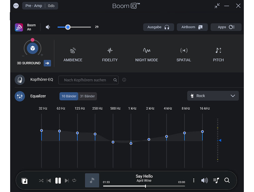The width and height of the screenshot is (254, 192).
Task: Click the 125 Hz band slider handle
Action: (x=77, y=133)
